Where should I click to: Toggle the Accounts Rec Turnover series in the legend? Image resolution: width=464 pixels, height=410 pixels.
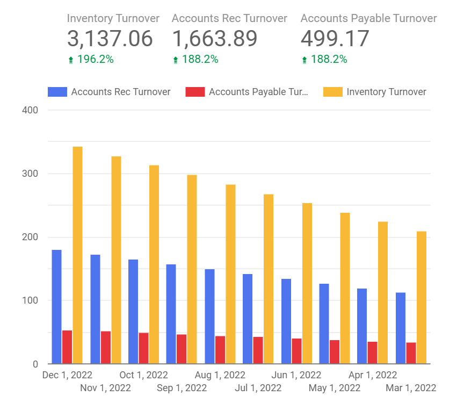pyautogui.click(x=120, y=91)
